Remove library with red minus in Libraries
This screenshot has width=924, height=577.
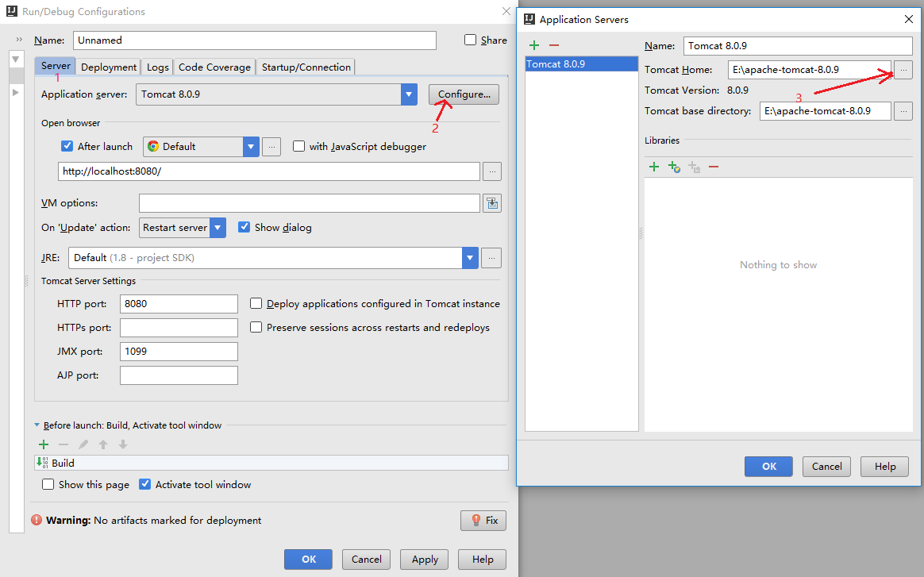pos(714,167)
